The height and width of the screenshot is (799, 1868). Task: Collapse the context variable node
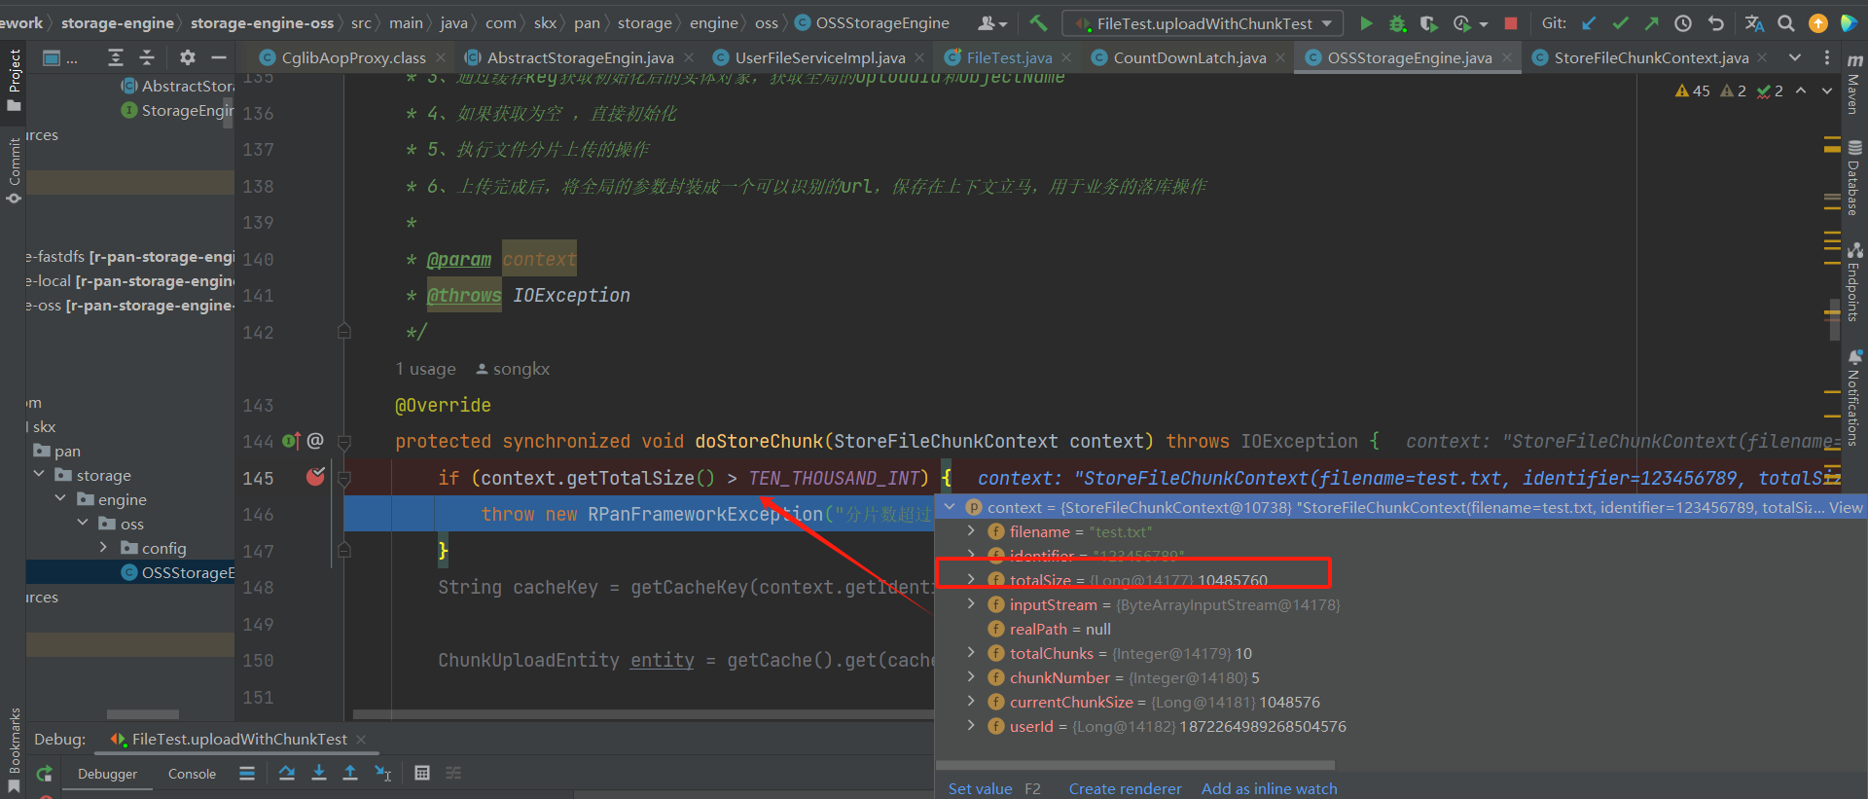950,507
